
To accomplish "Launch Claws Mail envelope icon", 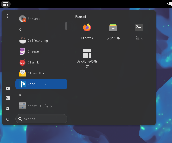I will coord(22,73).
